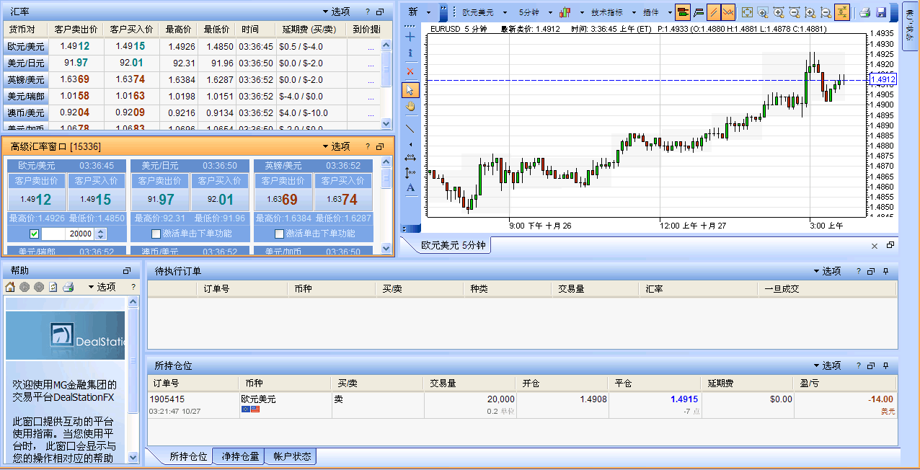Click the trade amount field 20000
920x470 pixels.
pyautogui.click(x=68, y=234)
